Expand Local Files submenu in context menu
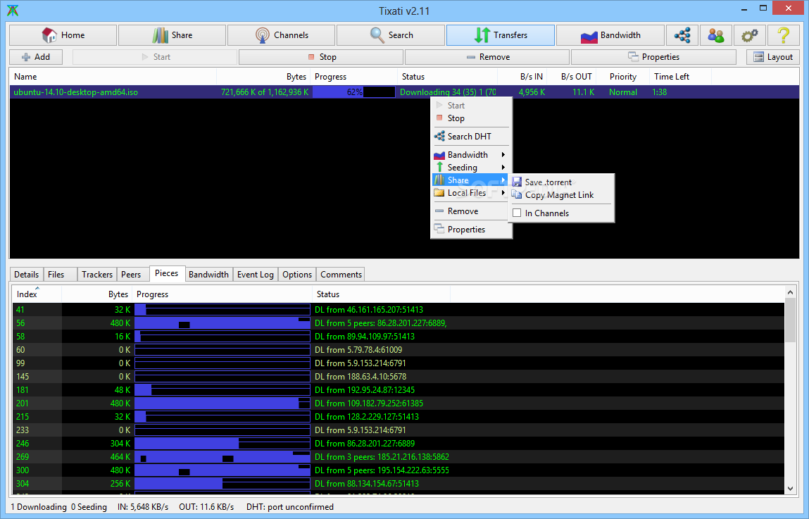Viewport: 809px width, 519px height. click(x=471, y=193)
